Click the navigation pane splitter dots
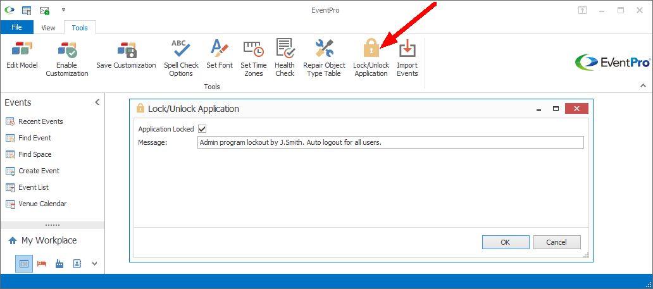 (53, 225)
